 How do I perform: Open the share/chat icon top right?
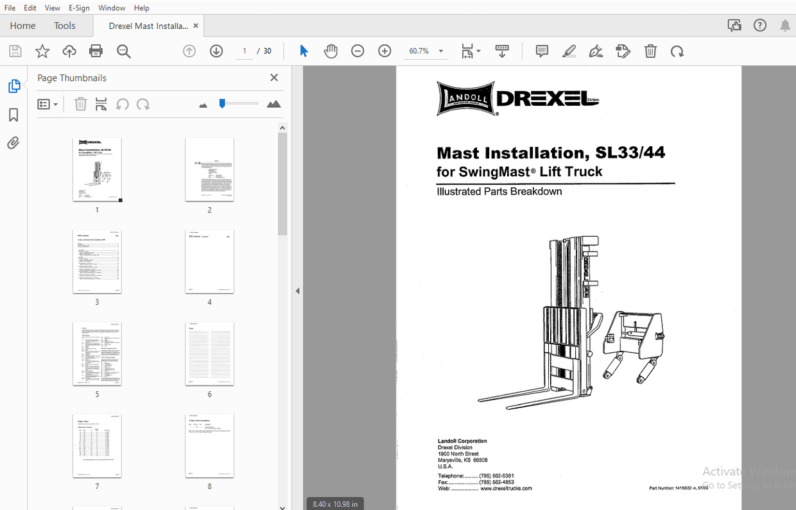point(734,26)
